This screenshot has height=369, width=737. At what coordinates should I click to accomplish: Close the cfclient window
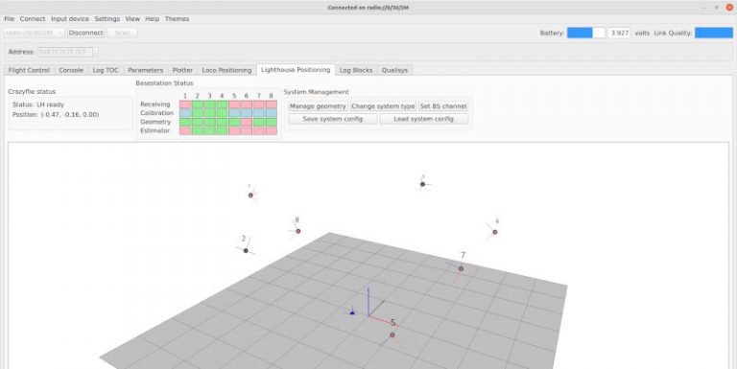(x=729, y=7)
